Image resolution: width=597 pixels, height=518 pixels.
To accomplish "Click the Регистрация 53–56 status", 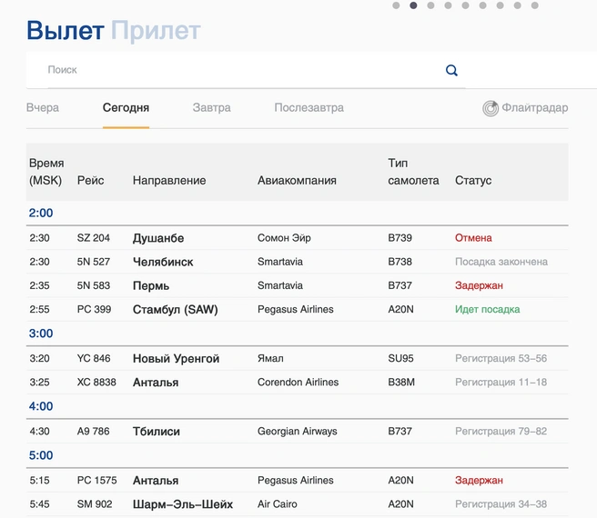I will 501,359.
